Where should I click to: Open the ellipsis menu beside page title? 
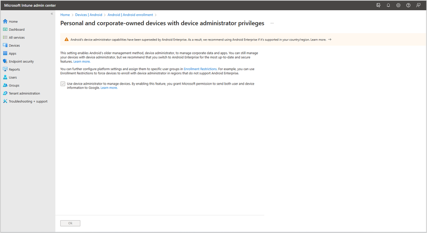(272, 23)
